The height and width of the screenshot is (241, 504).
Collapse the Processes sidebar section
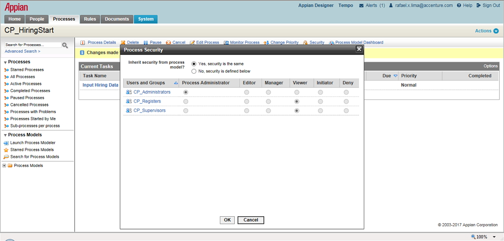[5, 62]
